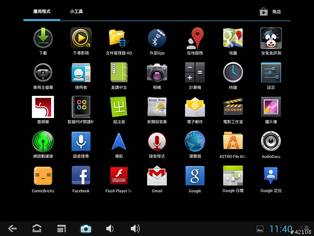Go to the home screen button

pyautogui.click(x=37, y=229)
